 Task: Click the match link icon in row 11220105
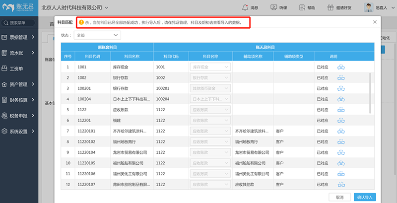(341, 163)
